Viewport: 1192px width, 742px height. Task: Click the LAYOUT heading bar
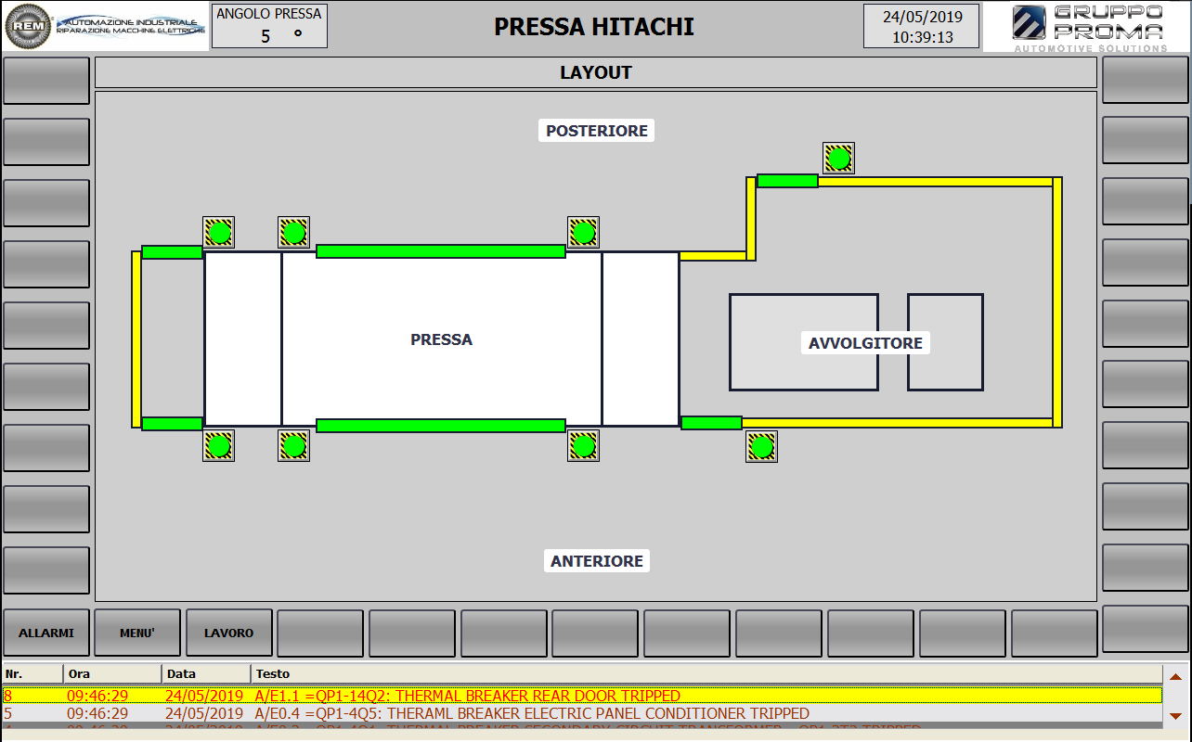click(596, 72)
